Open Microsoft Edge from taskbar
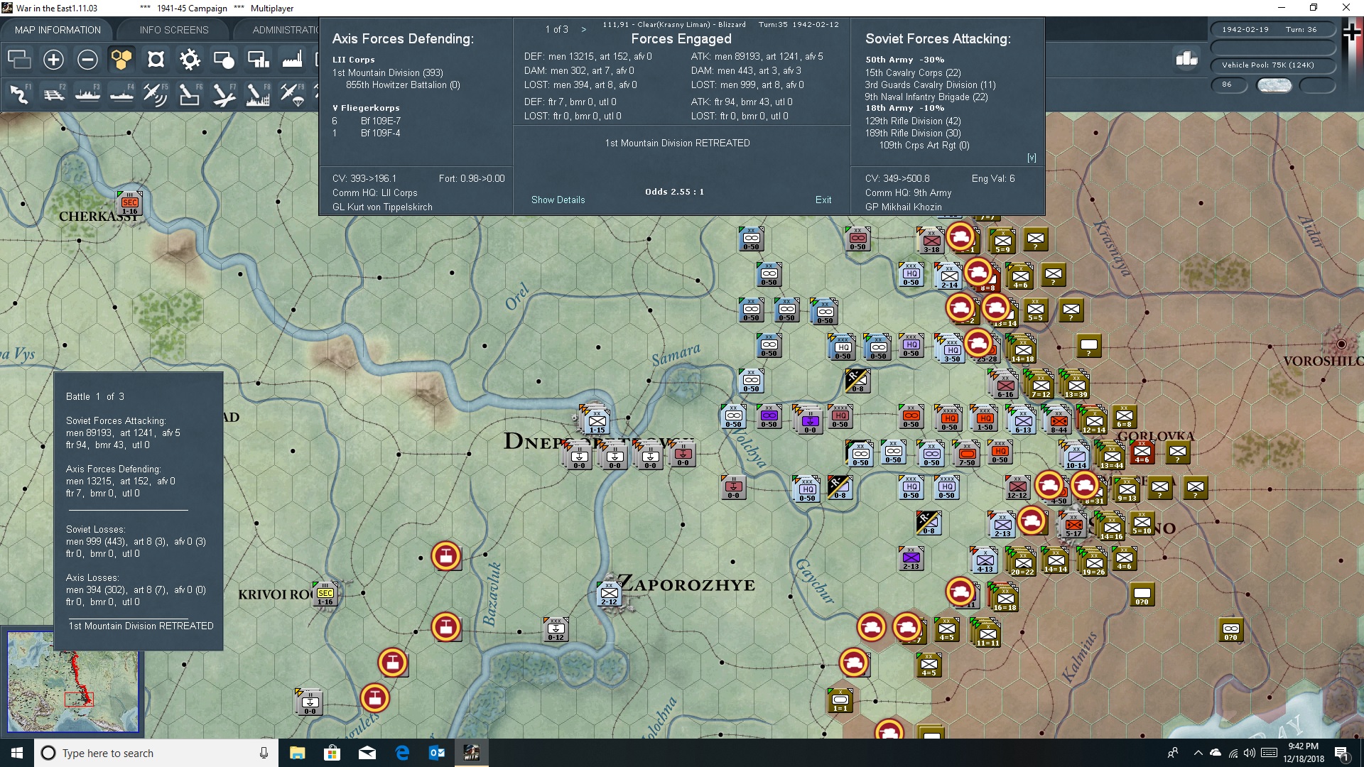 pos(402,753)
